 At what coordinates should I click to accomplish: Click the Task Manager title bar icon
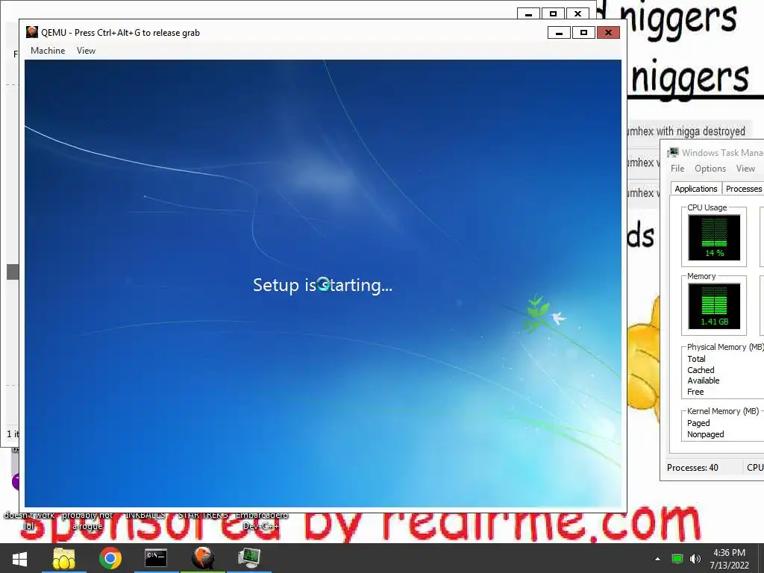(x=673, y=152)
